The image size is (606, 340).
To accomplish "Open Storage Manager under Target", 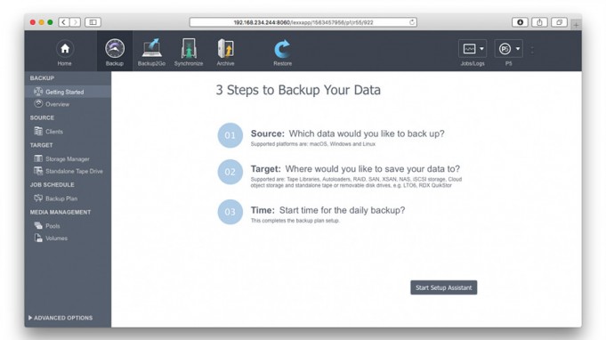I will (x=68, y=158).
